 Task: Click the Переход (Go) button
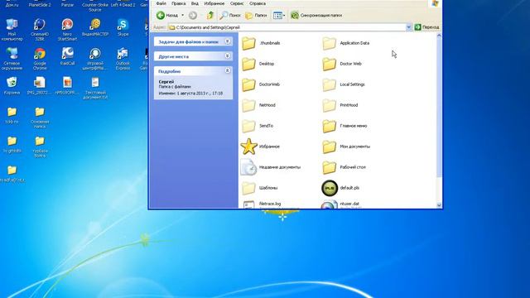point(426,27)
